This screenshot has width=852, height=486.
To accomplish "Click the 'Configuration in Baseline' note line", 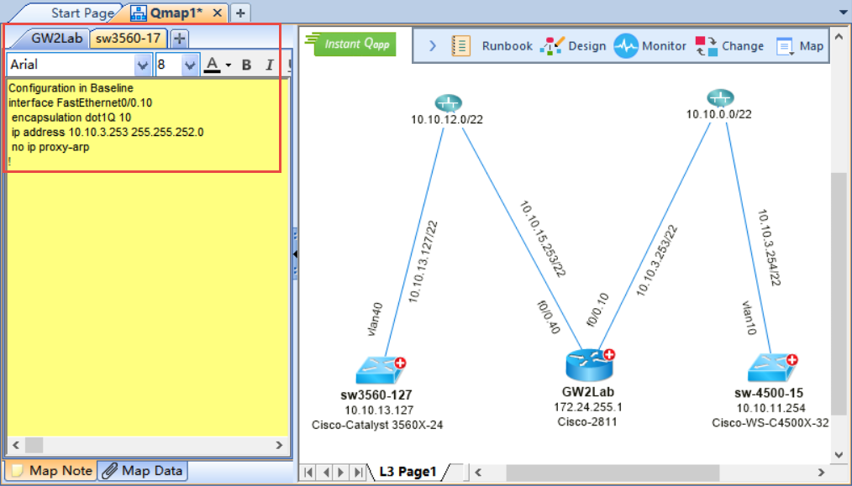I will pyautogui.click(x=71, y=88).
